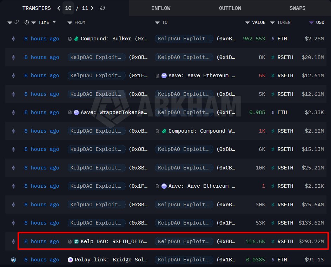The image size is (331, 267).
Task: Click the 962.553 ETH value
Action: pyautogui.click(x=254, y=39)
